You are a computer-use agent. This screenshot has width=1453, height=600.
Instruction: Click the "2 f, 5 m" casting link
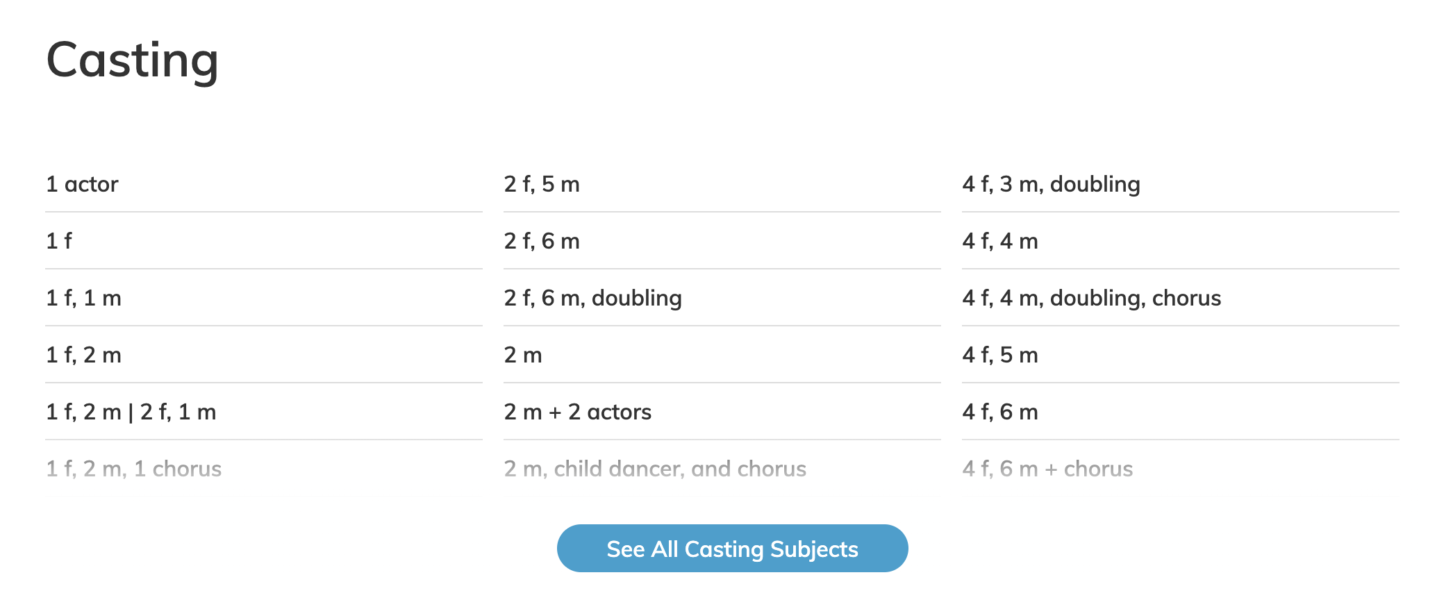[x=542, y=184]
